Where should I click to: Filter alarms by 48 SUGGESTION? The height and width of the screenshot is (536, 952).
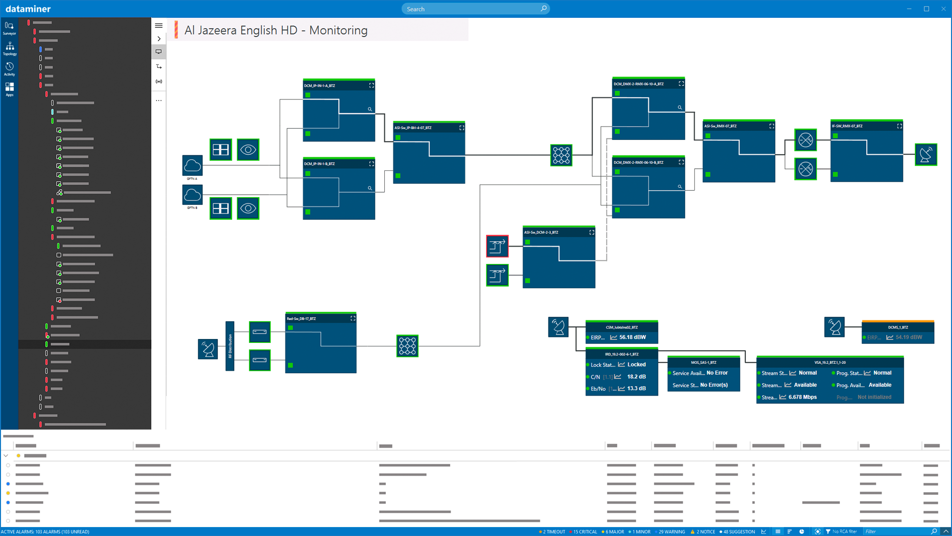point(737,532)
